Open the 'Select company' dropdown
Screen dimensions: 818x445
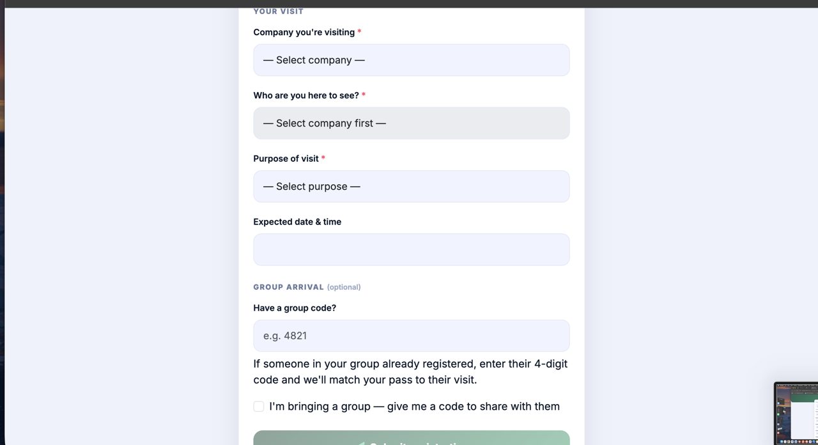point(411,60)
